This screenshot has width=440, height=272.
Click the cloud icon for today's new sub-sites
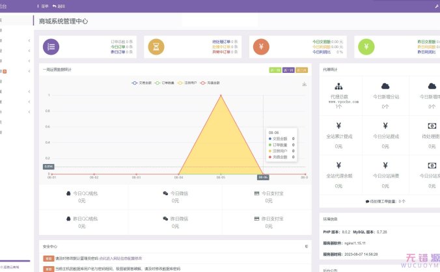[x=385, y=86]
